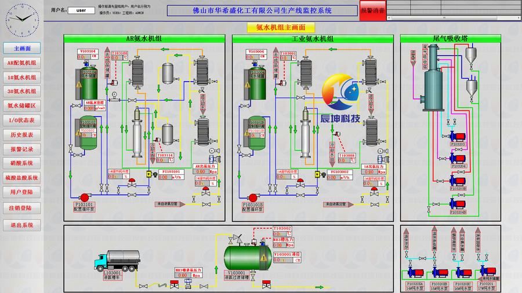This screenshot has height=293, width=522.
Task: Show the I/O状态表
Action: coord(22,120)
